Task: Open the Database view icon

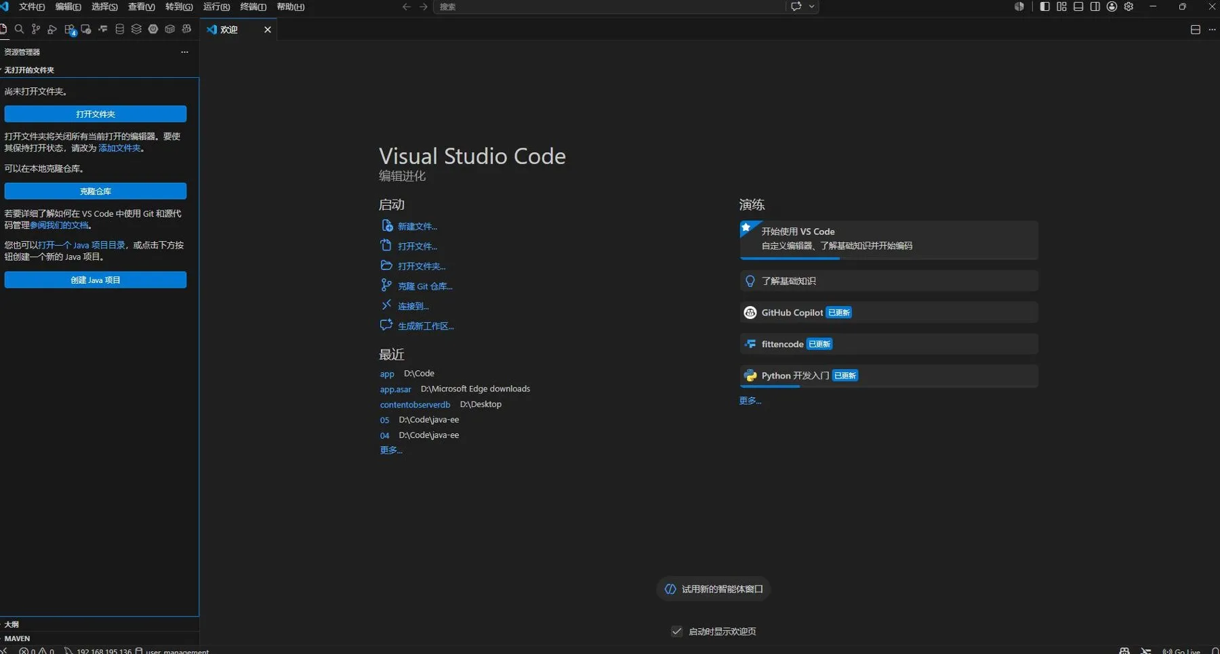Action: point(120,29)
